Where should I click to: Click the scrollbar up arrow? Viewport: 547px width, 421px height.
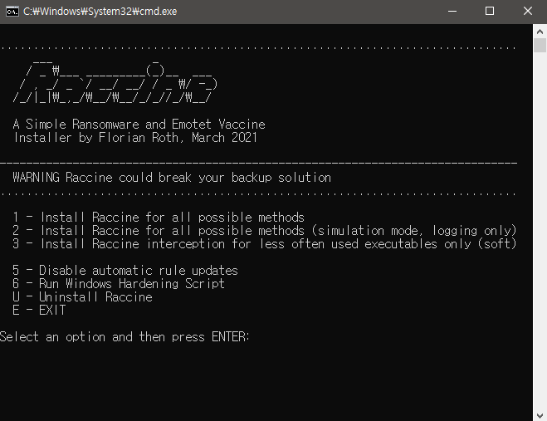(540, 32)
